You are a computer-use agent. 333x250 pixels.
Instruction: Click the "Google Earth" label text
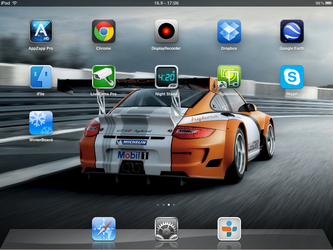[292, 49]
